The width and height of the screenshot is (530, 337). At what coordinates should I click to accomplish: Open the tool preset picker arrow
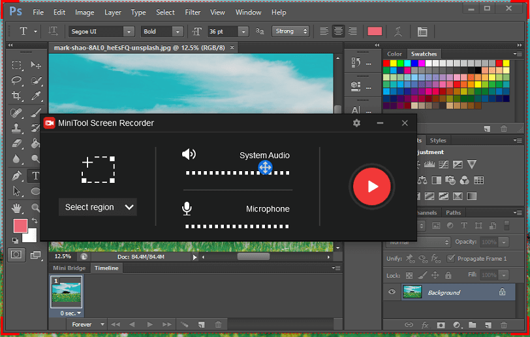pos(35,31)
